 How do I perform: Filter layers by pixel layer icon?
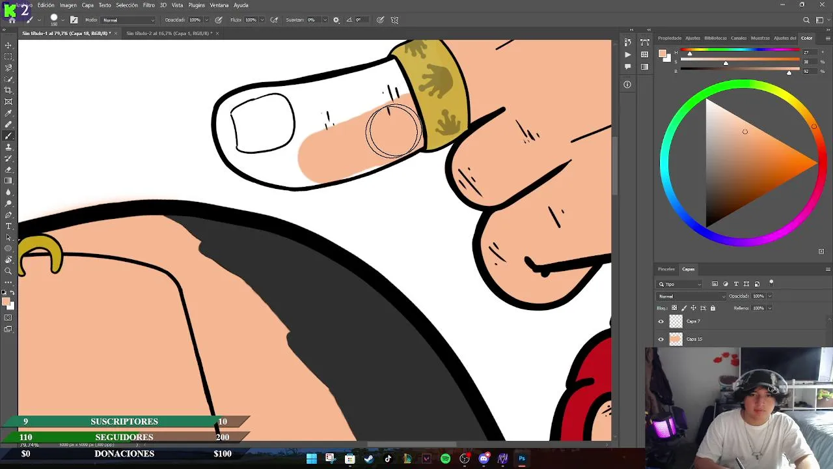[x=715, y=284]
